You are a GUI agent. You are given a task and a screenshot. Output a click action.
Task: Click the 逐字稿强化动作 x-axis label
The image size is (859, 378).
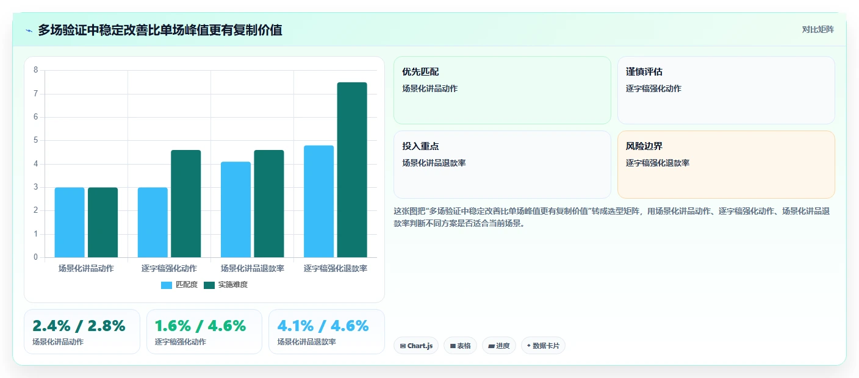point(169,268)
